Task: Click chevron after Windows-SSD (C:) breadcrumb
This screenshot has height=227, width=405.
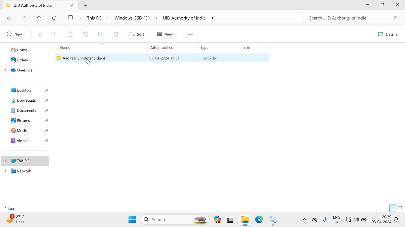Action: pos(156,18)
